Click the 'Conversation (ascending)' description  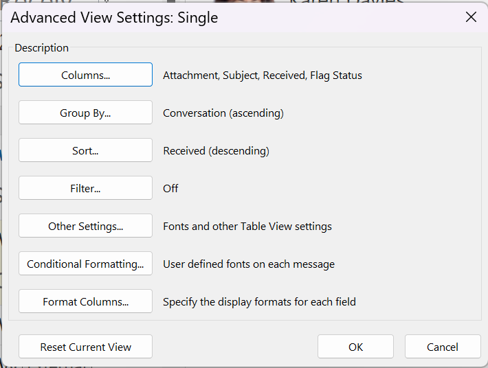click(223, 113)
